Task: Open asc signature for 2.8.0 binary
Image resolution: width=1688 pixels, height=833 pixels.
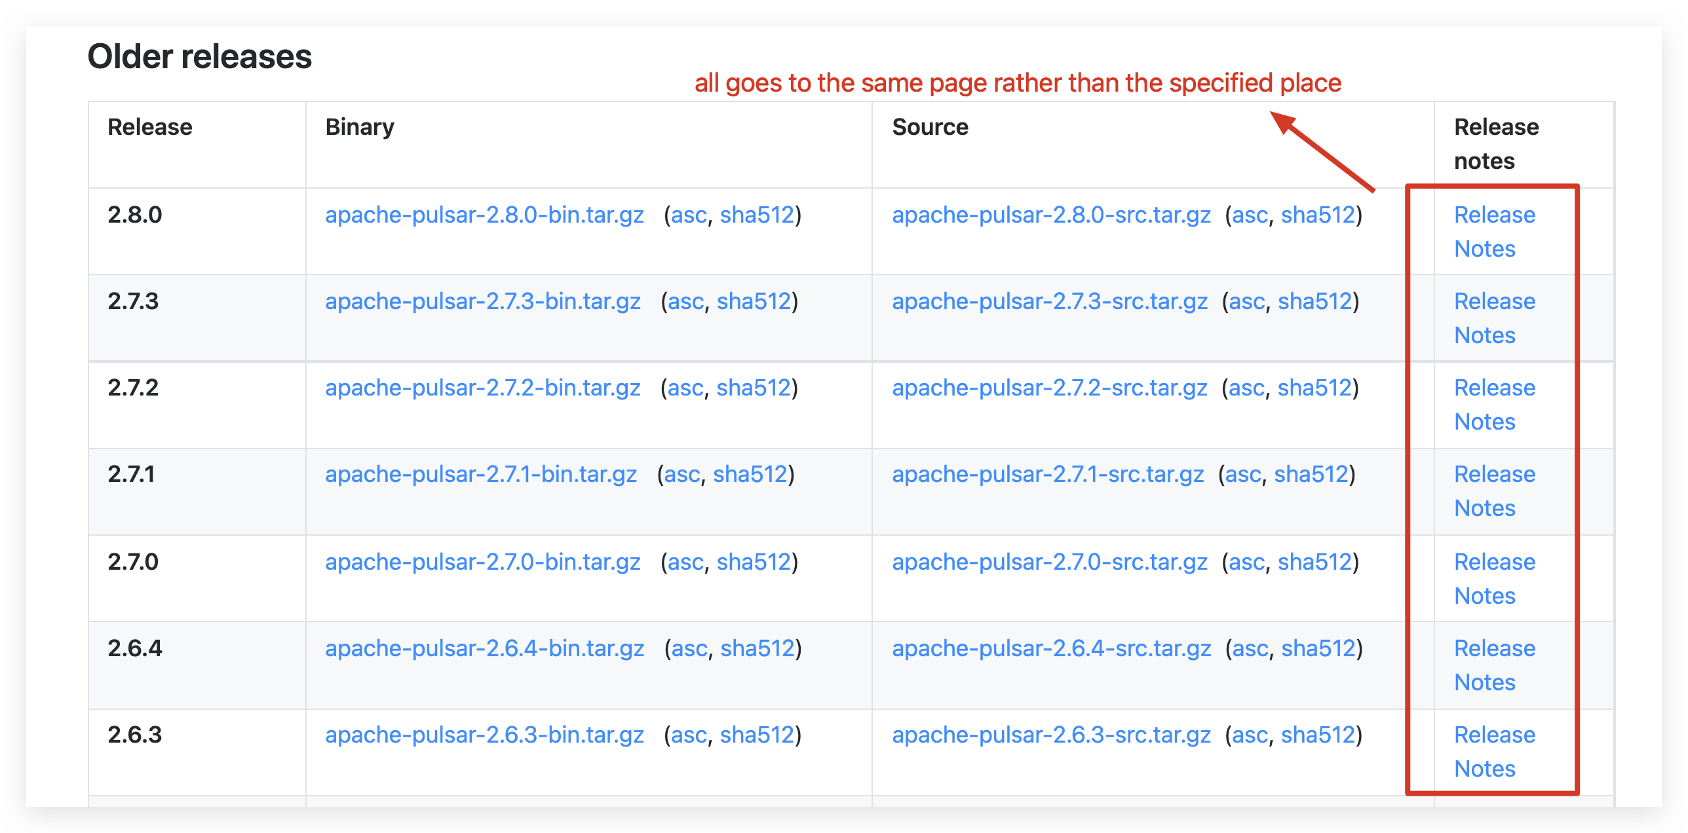Action: click(689, 215)
